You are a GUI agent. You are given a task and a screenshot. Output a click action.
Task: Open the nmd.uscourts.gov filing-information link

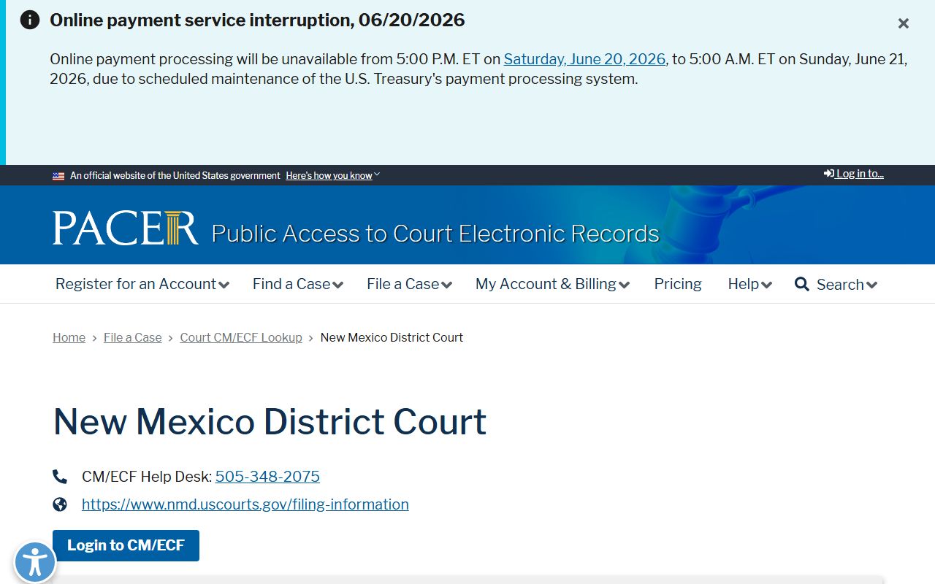point(245,504)
